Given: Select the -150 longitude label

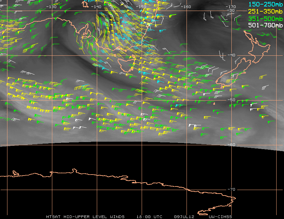Looking at the screenshot, I should (141, 6).
